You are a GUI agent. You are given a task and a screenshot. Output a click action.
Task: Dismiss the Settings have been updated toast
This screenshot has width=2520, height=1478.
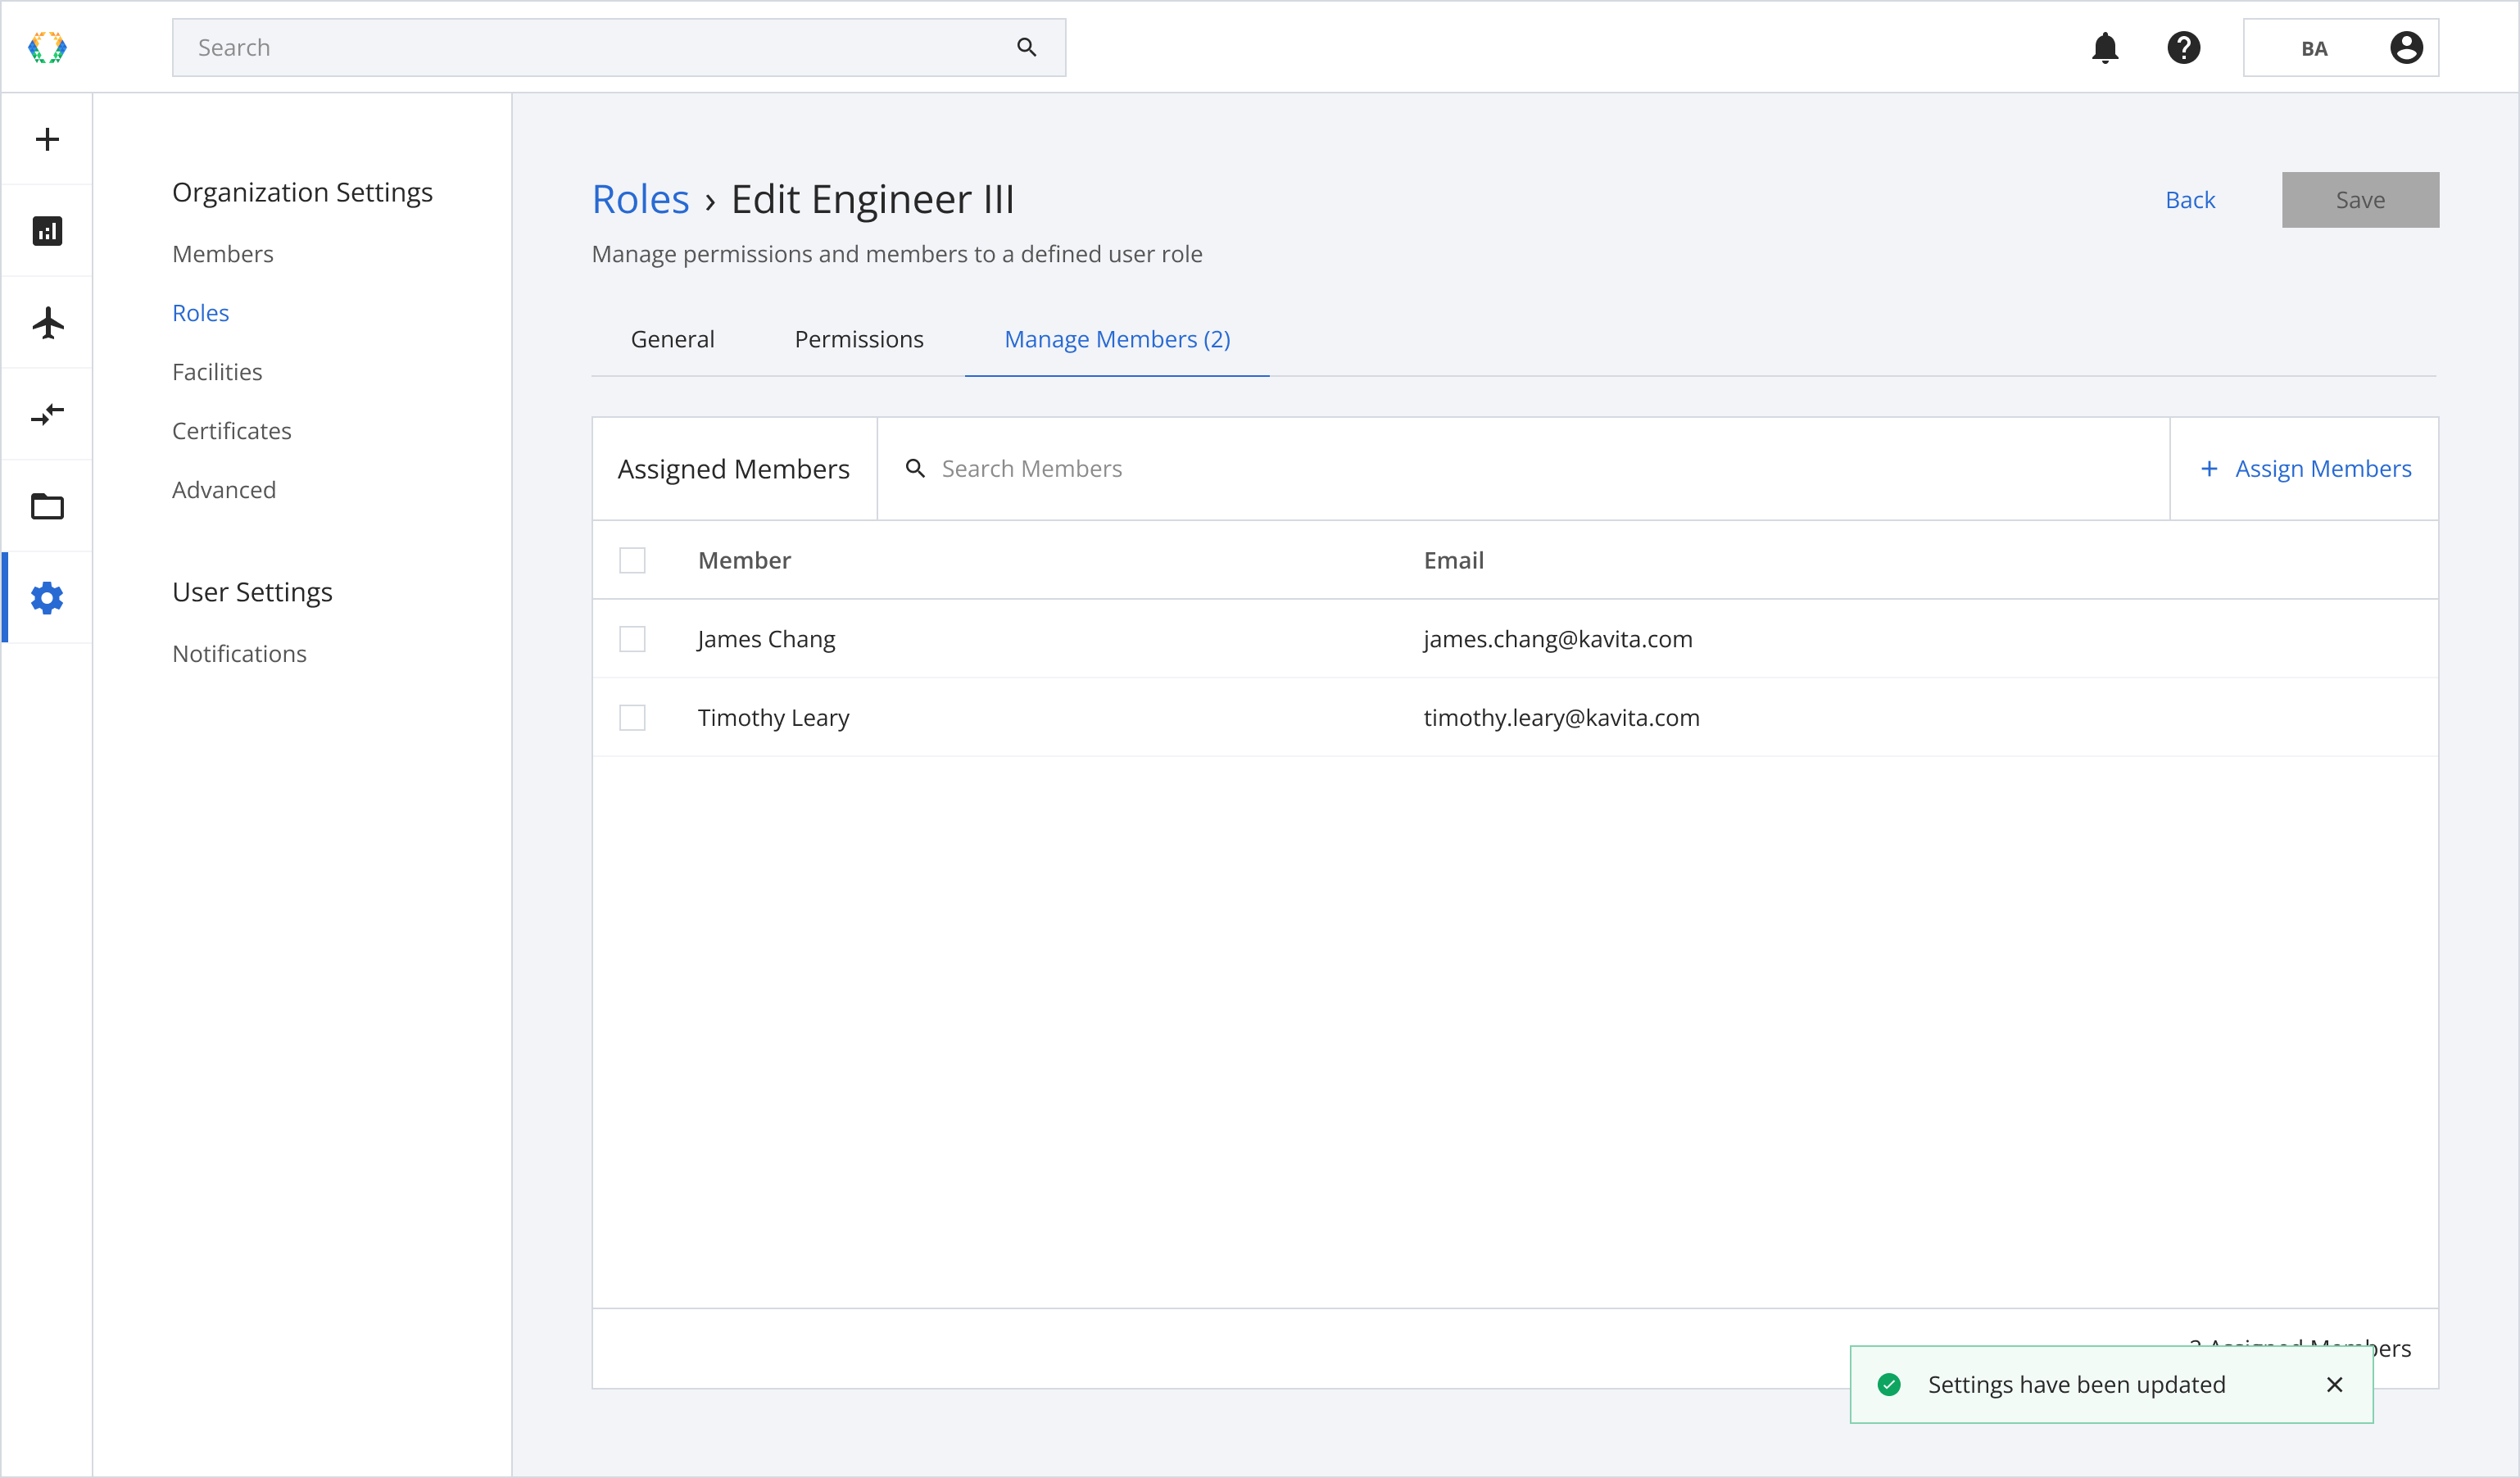pos(2335,1384)
